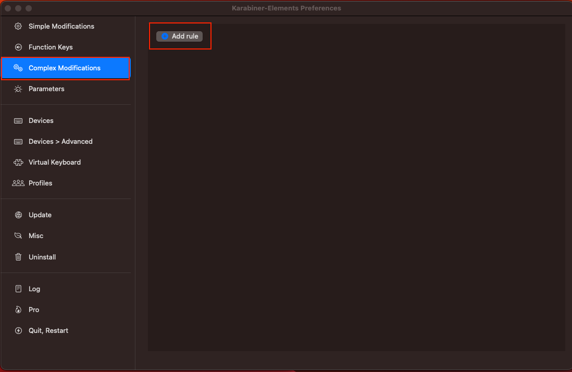Click the Virtual Keyboard puzzle icon

(x=17, y=162)
